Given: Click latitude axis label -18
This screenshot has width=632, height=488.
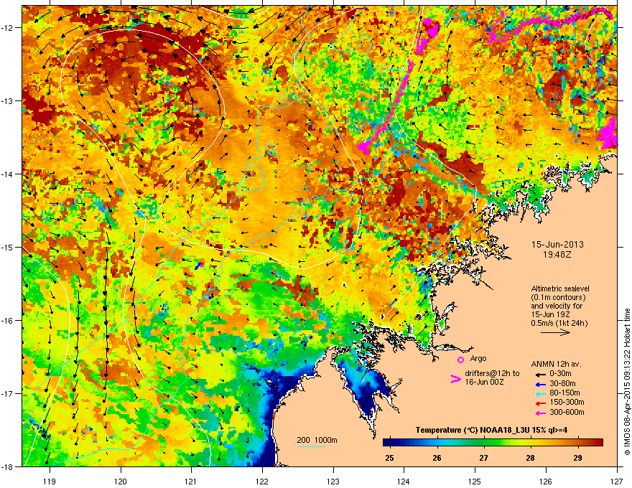Looking at the screenshot, I should coord(8,466).
